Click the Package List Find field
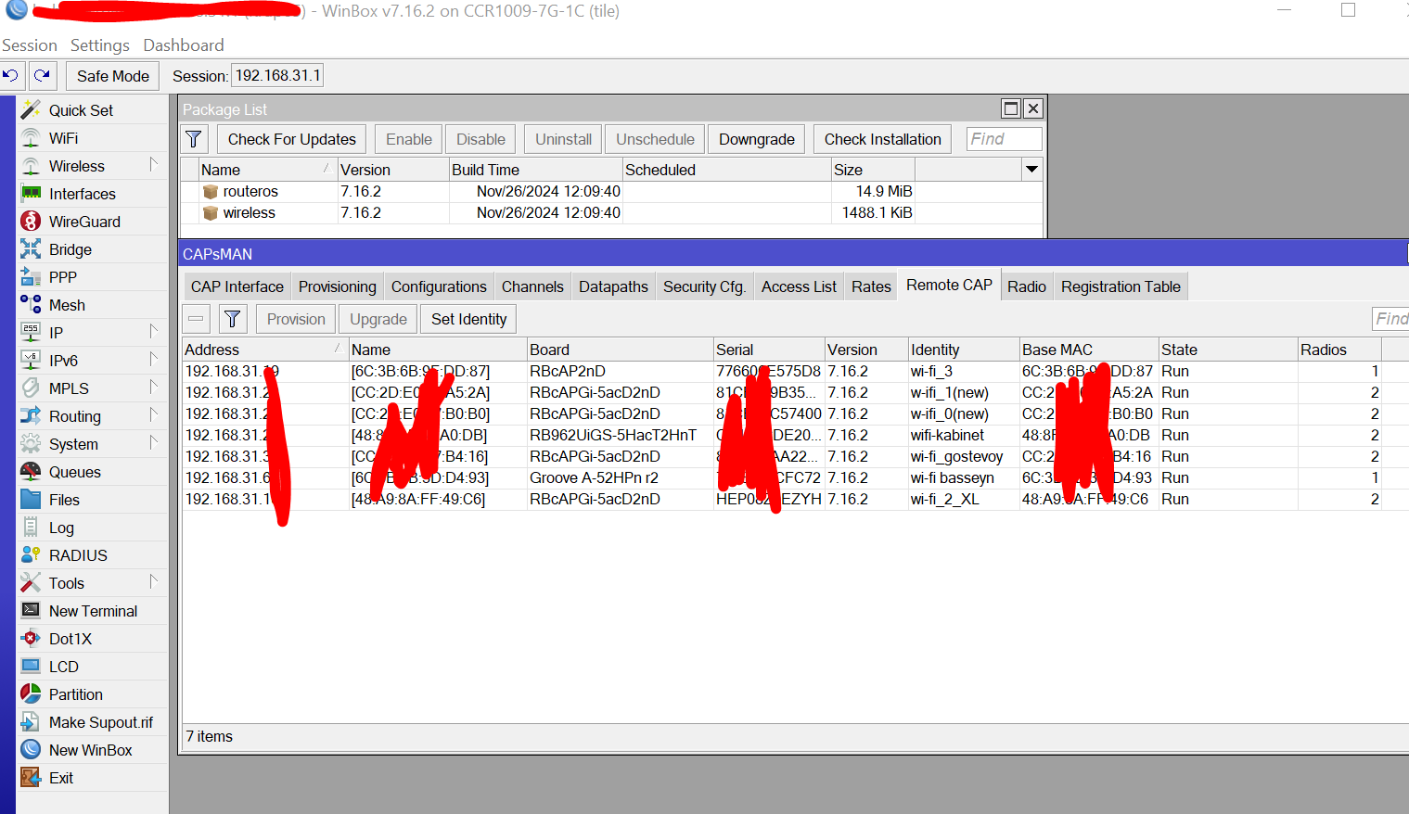Image resolution: width=1409 pixels, height=814 pixels. point(1004,139)
